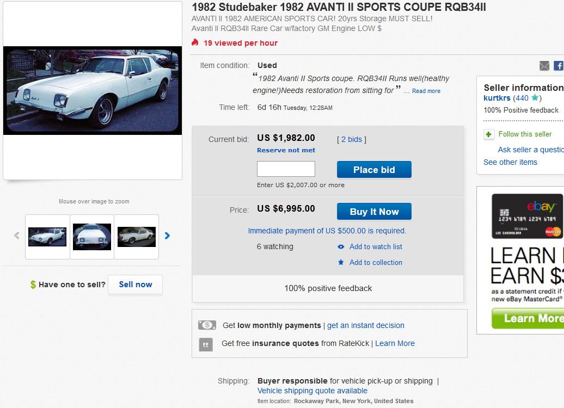Focus the bid amount input field

pos(286,169)
